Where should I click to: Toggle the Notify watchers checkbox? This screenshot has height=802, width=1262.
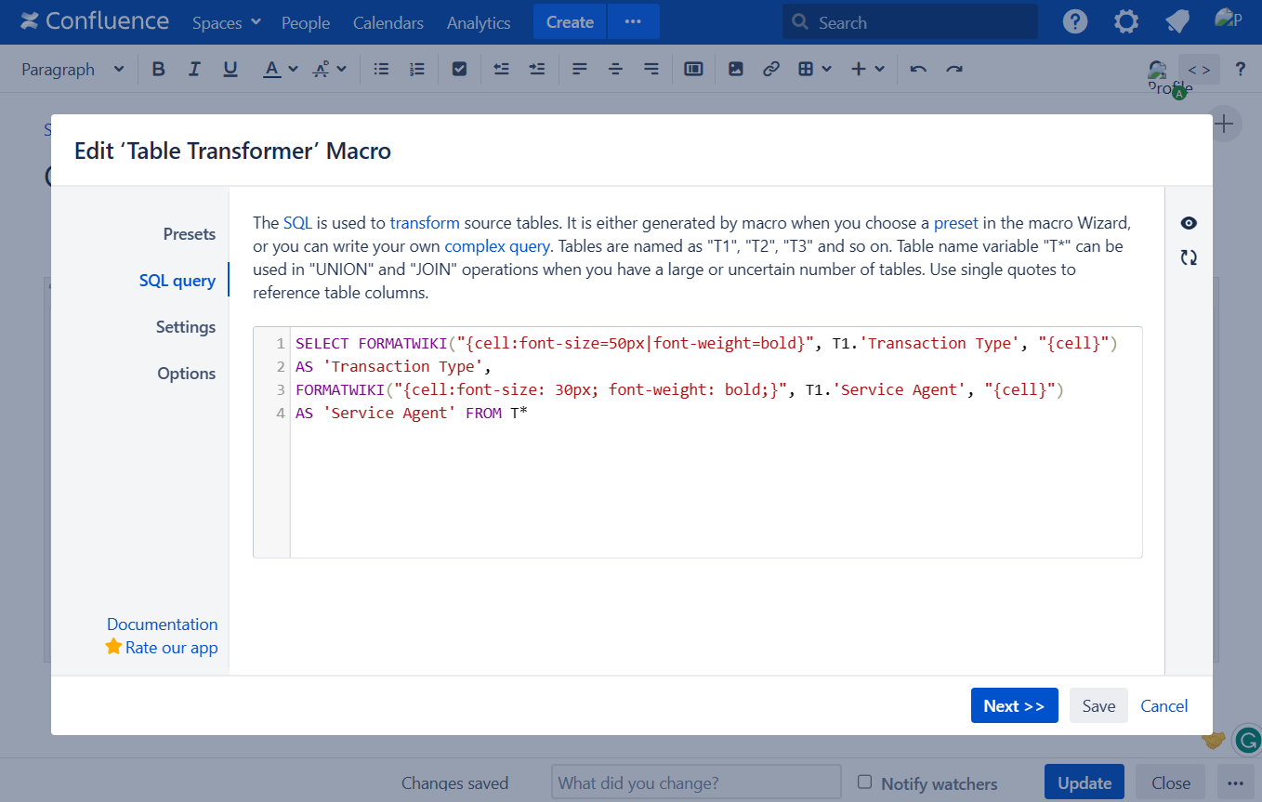coord(864,782)
